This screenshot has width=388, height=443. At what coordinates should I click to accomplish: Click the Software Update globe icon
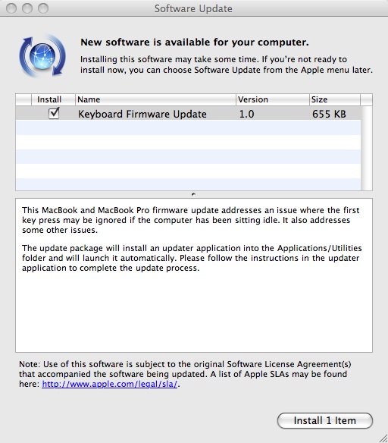(x=42, y=56)
